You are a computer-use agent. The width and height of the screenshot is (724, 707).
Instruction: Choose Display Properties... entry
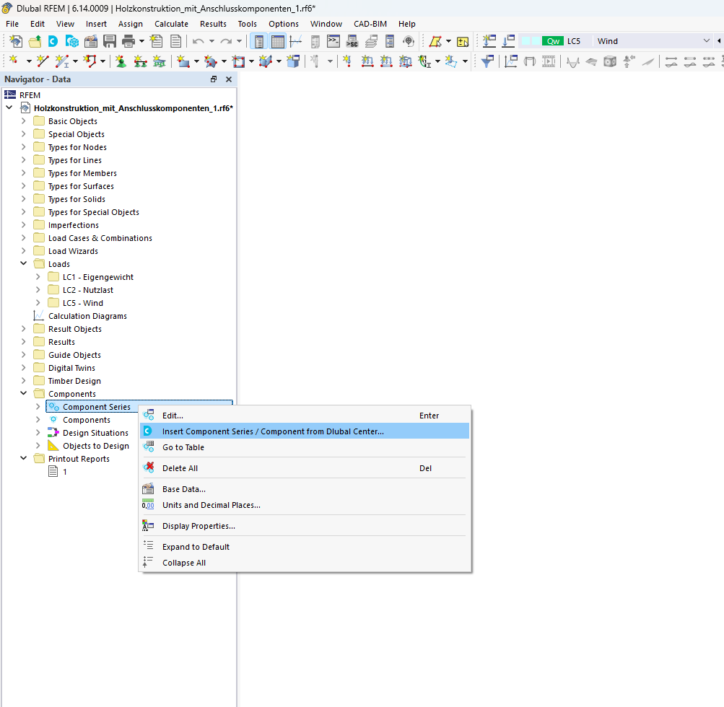tap(305, 526)
